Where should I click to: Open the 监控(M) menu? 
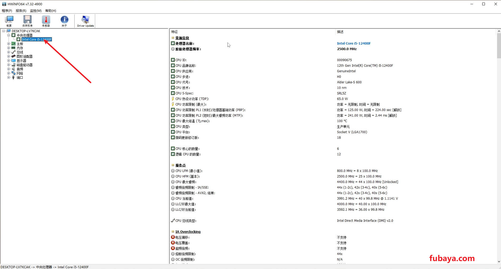[36, 11]
